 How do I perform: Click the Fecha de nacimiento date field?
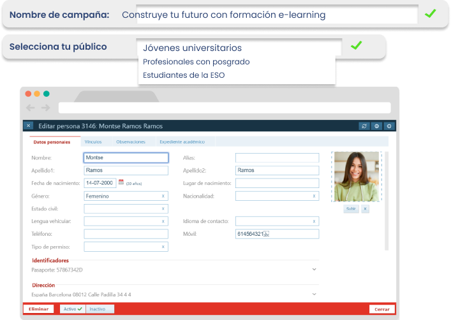coord(100,183)
